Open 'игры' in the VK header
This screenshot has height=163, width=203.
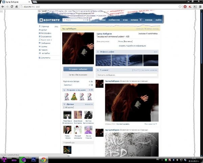click(125, 20)
